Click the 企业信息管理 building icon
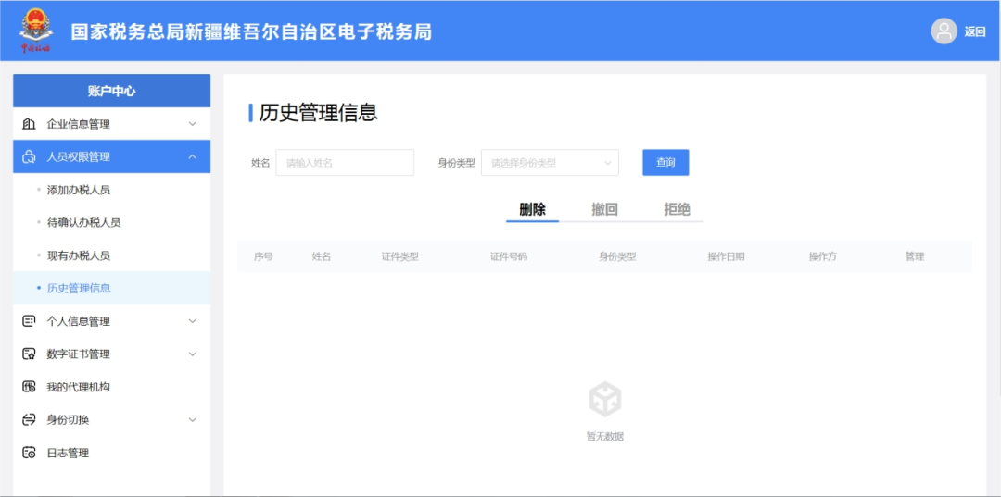Image resolution: width=1001 pixels, height=497 pixels. [x=29, y=124]
